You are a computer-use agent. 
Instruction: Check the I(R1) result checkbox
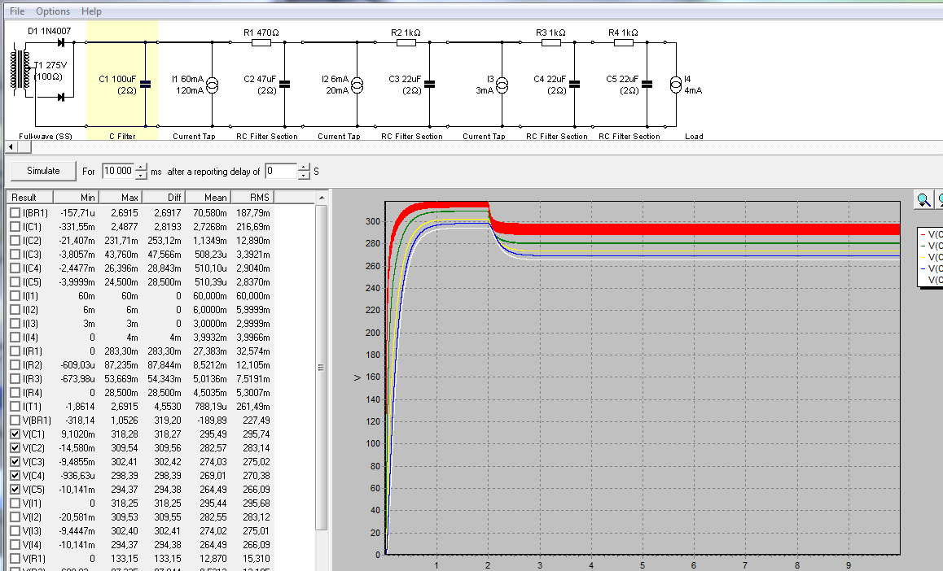[15, 351]
